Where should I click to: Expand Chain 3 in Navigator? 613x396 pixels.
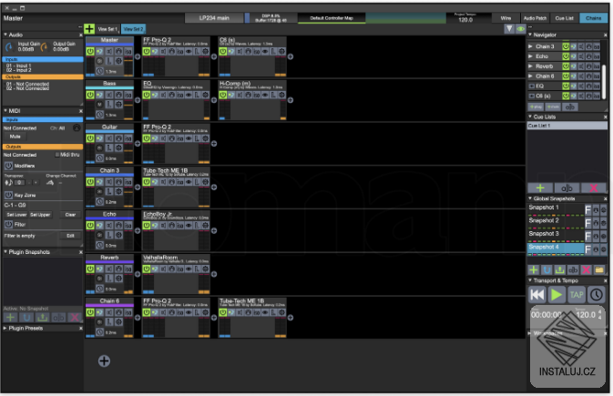530,46
